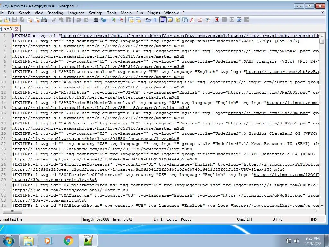Image resolution: width=329 pixels, height=247 pixels.
Task: Toggle word wrap in the toolbar
Action: point(148,20)
